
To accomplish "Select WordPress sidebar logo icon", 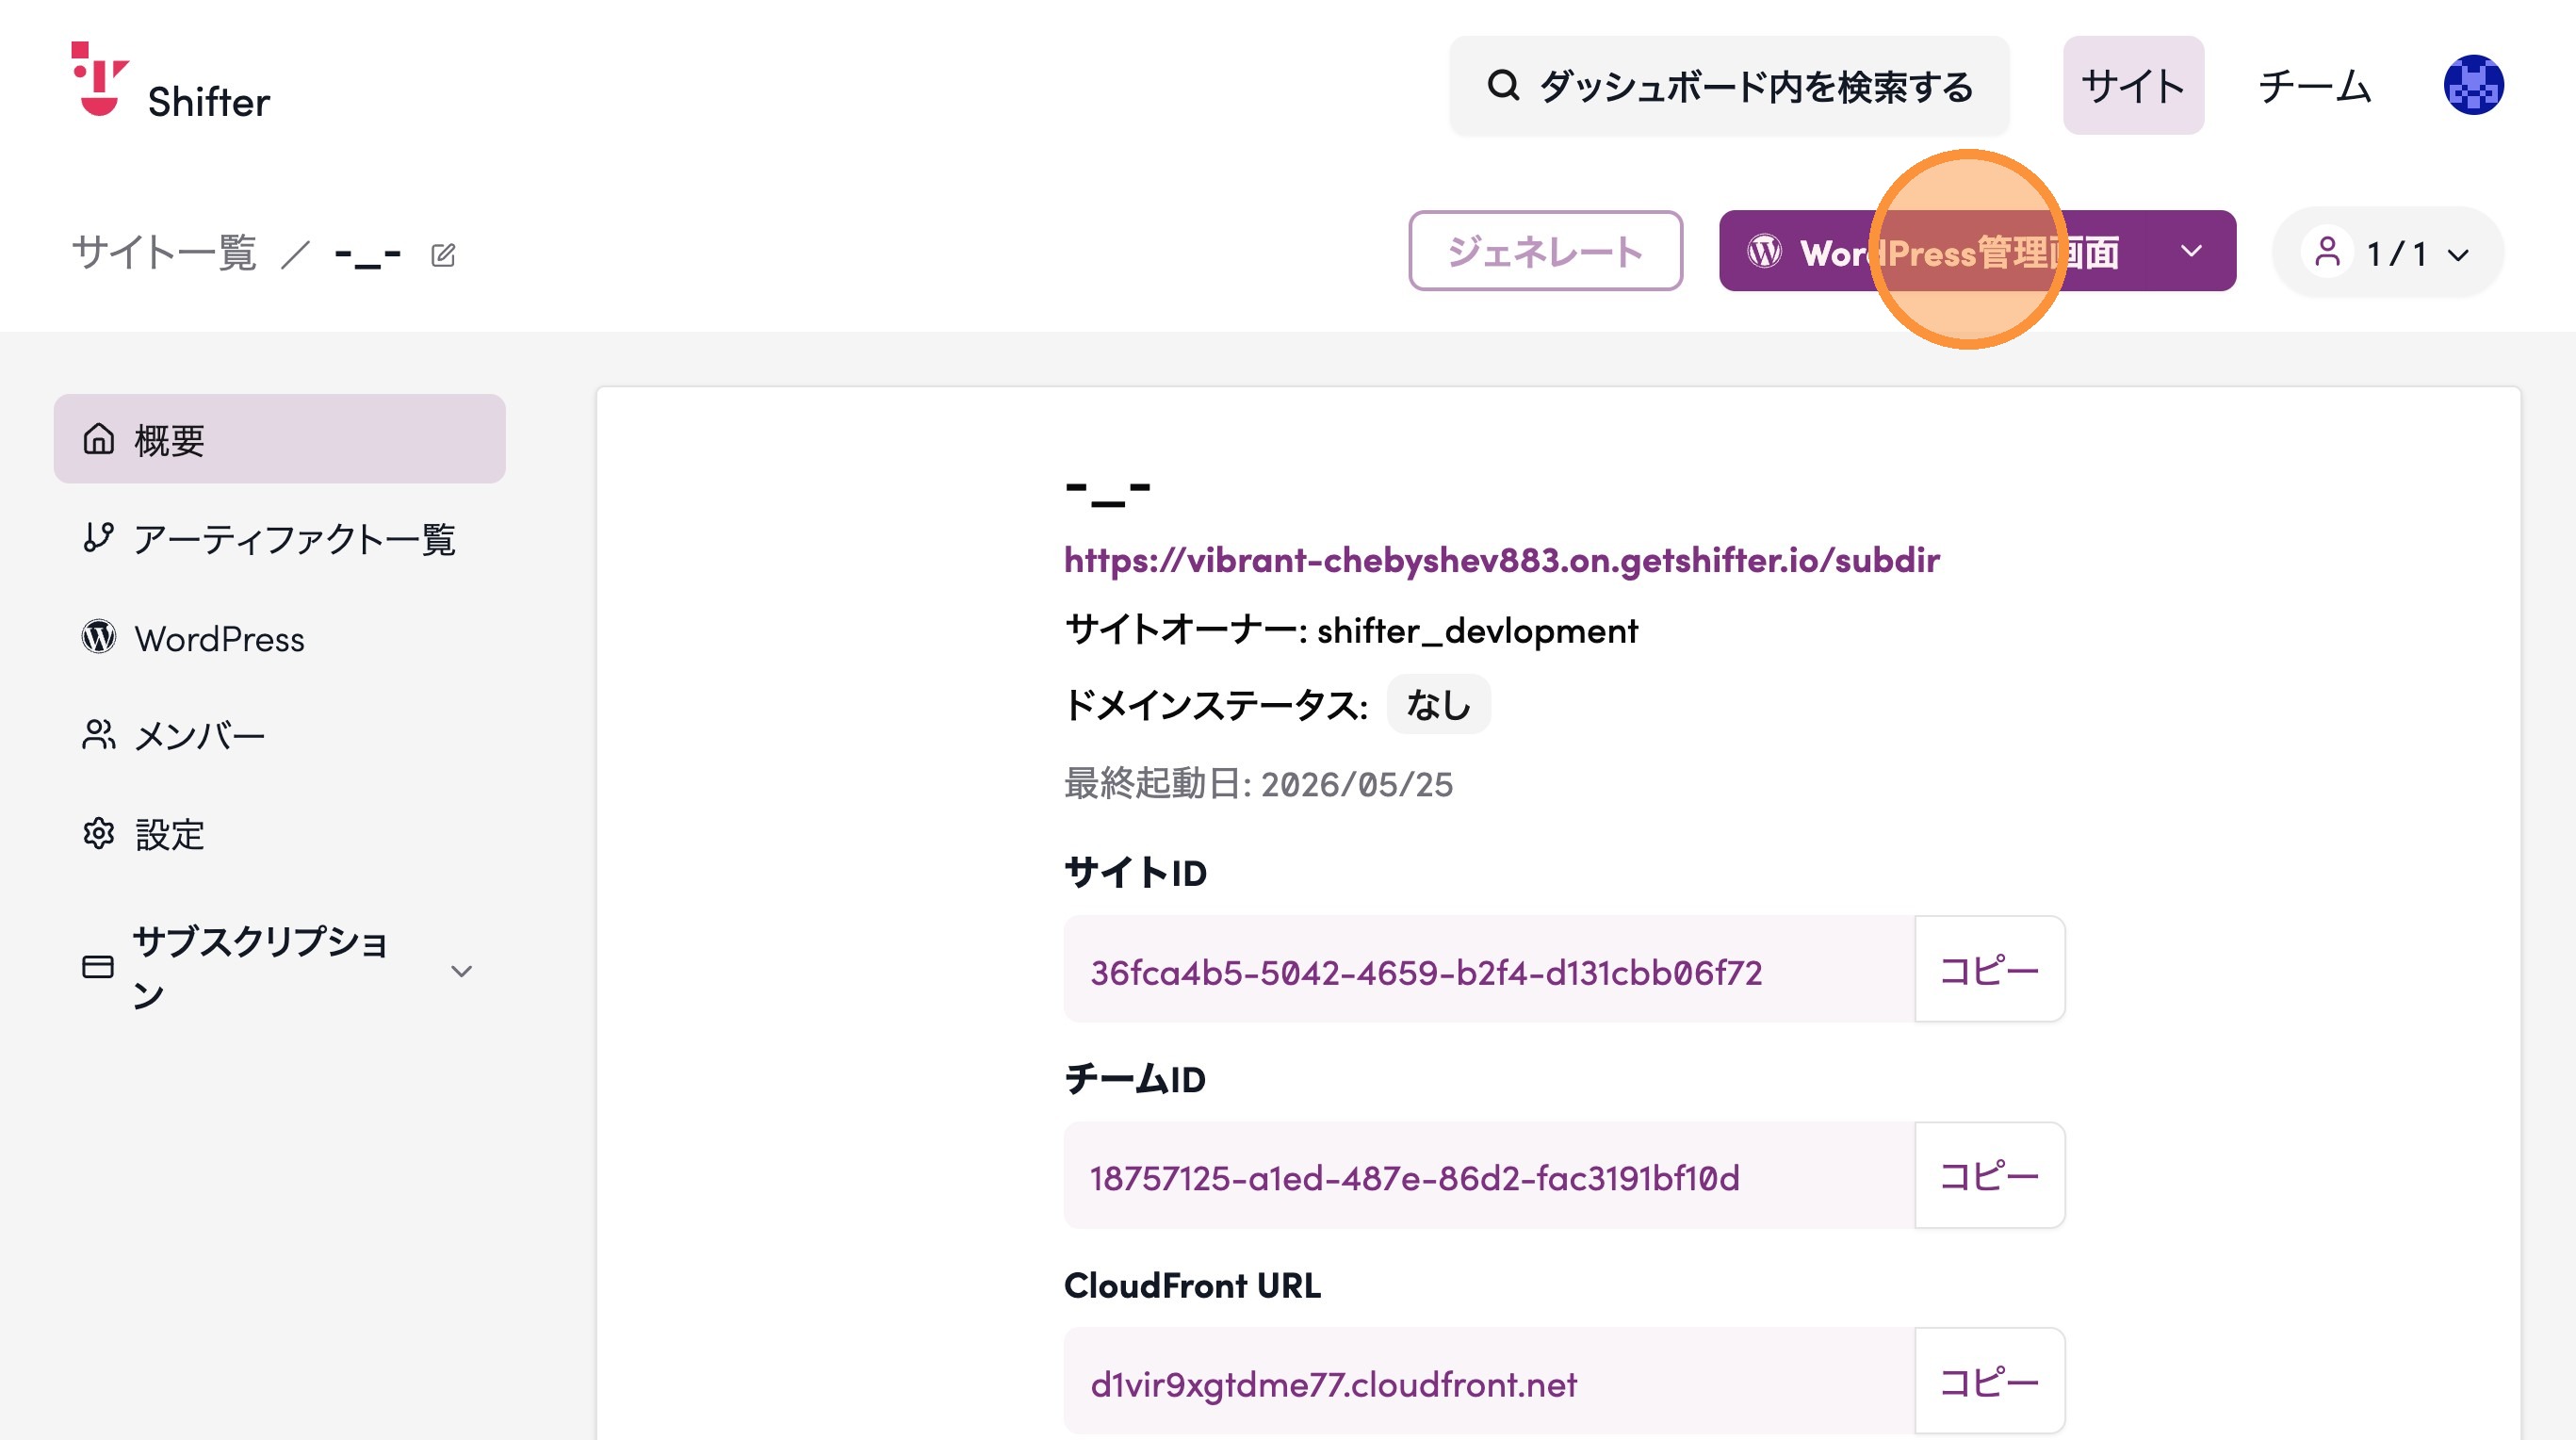I will tap(98, 637).
